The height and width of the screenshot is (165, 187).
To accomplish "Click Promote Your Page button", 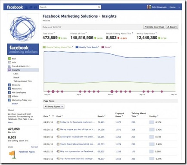I will coord(154,27).
